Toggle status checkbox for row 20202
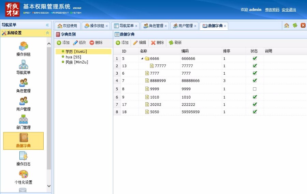Image resolution: width=307 pixels, height=194 pixels. 255,104
